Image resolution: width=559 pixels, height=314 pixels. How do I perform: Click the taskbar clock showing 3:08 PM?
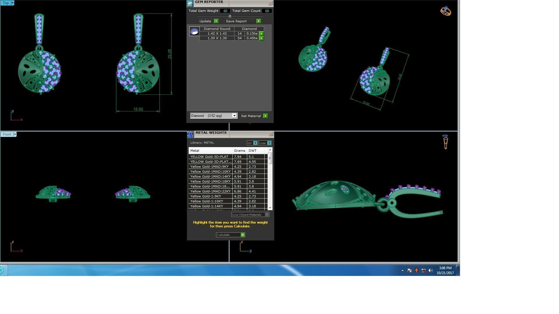pos(445,270)
